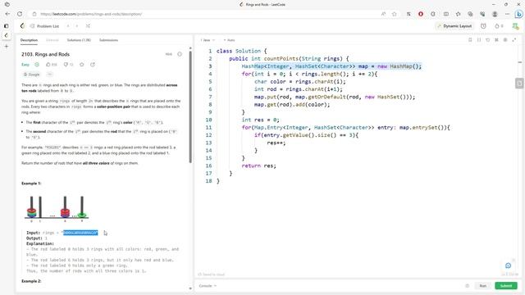Pick a random problem with the shuffle icon
This screenshot has width=525, height=295.
[88, 26]
